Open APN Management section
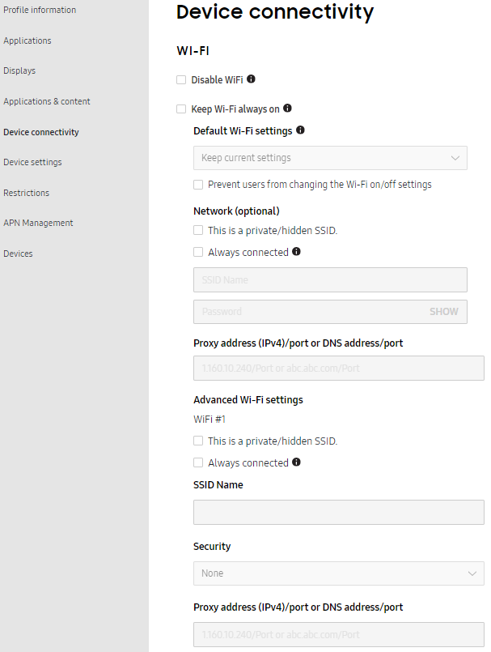 point(38,223)
